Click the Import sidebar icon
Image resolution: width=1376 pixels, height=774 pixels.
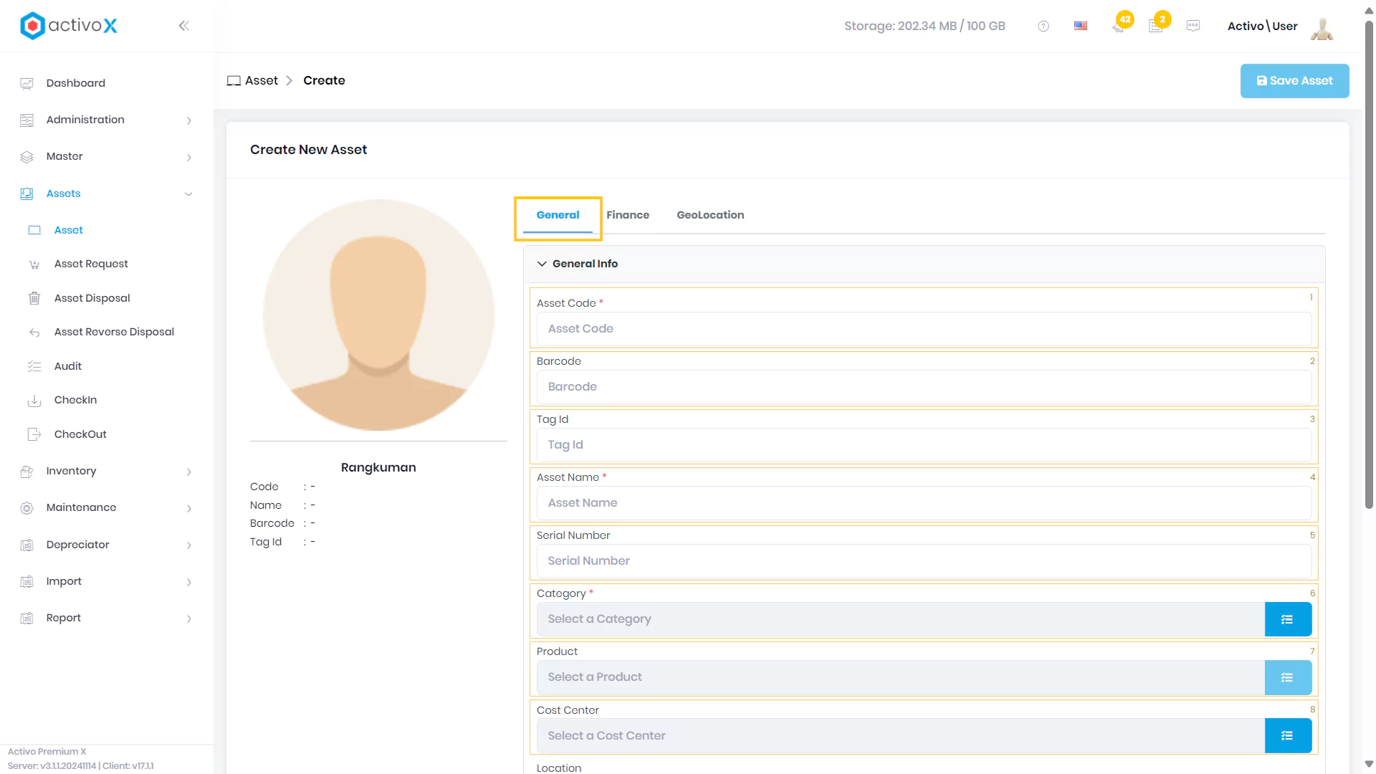pyautogui.click(x=27, y=582)
